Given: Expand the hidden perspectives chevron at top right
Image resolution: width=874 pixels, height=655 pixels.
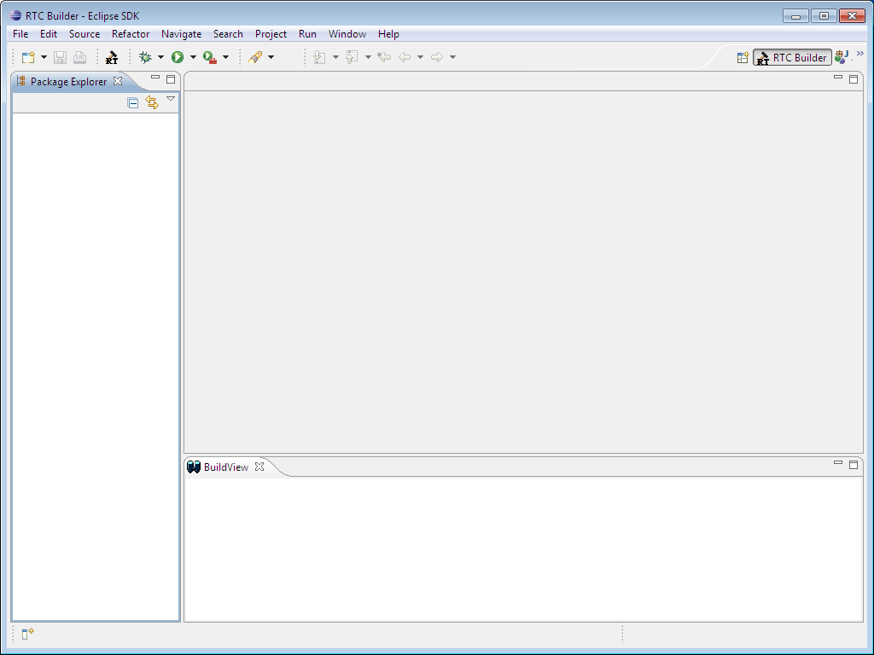Looking at the screenshot, I should (862, 53).
